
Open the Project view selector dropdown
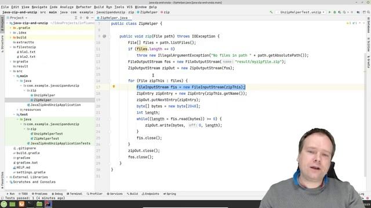[17, 18]
